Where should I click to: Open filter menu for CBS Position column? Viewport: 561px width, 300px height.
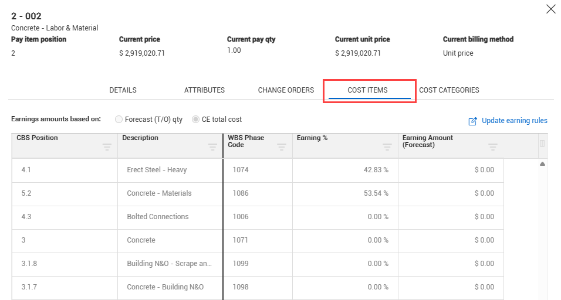(x=107, y=147)
